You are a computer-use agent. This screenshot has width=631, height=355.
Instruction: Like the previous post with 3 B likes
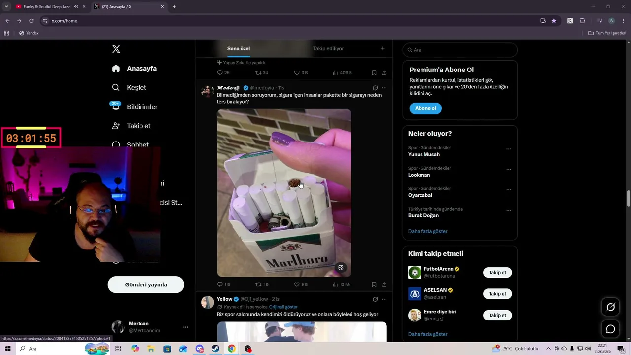click(x=301, y=72)
